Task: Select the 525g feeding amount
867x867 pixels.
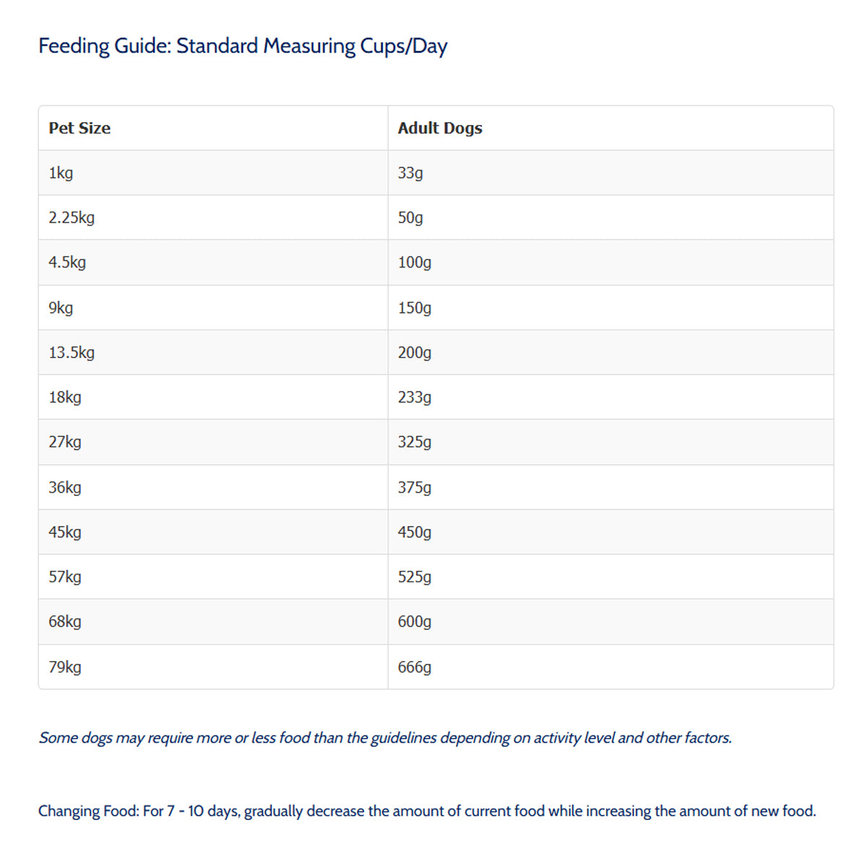Action: [415, 577]
